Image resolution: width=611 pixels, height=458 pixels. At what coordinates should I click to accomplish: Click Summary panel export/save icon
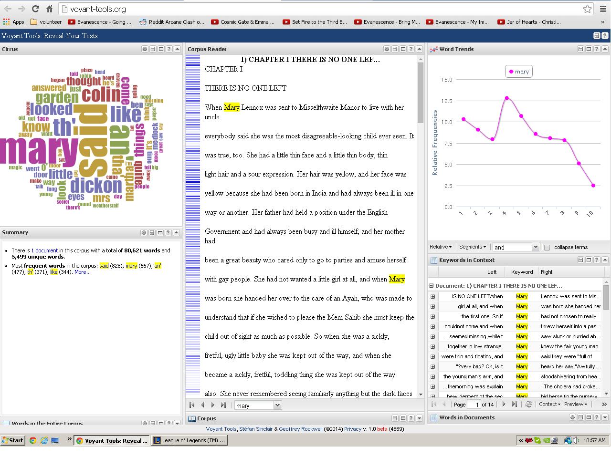(x=152, y=233)
